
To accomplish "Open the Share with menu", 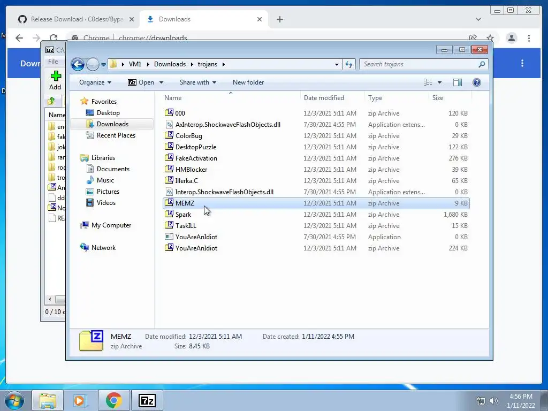I will click(198, 82).
